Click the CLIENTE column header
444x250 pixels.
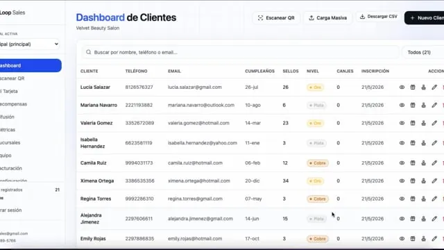click(x=89, y=71)
